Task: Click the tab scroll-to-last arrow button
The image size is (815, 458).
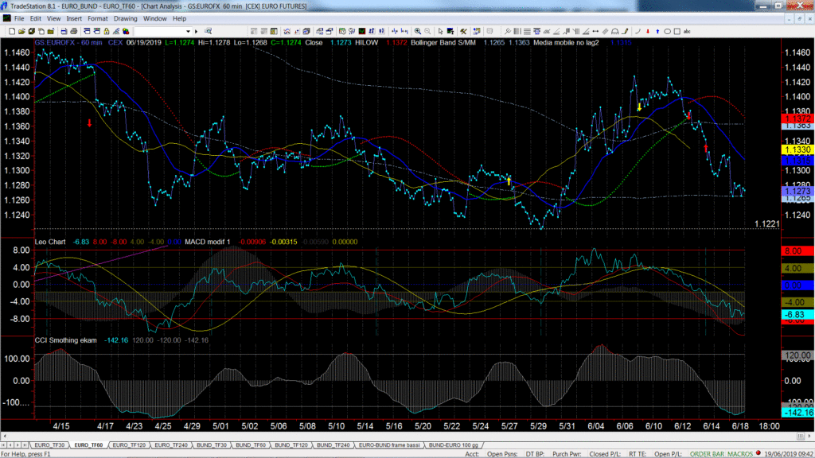Action: pyautogui.click(x=26, y=445)
